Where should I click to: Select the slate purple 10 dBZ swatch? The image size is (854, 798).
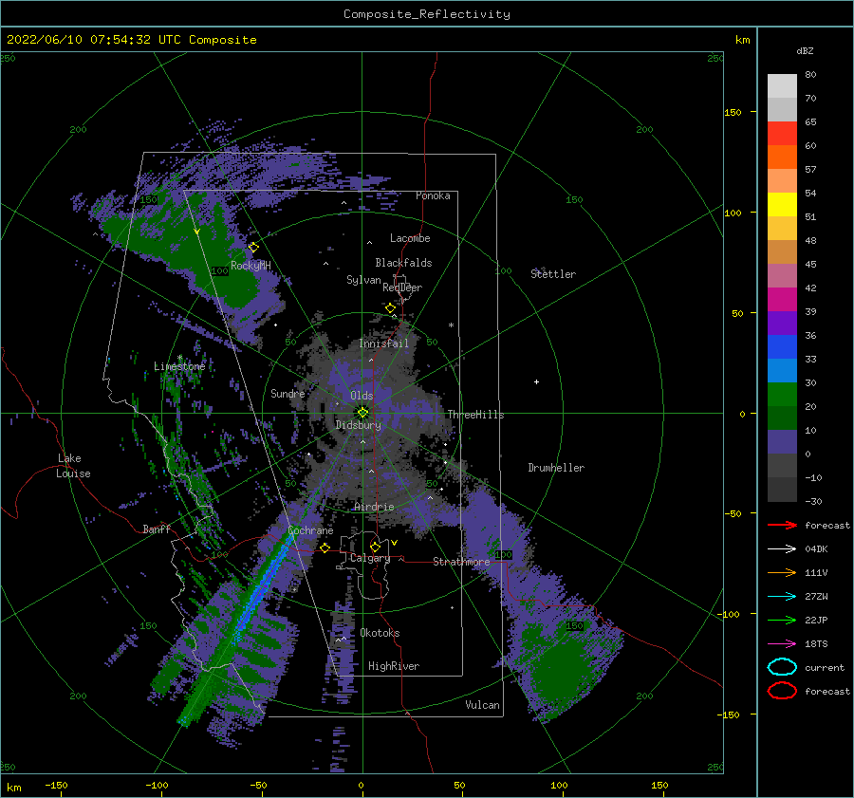coord(782,442)
